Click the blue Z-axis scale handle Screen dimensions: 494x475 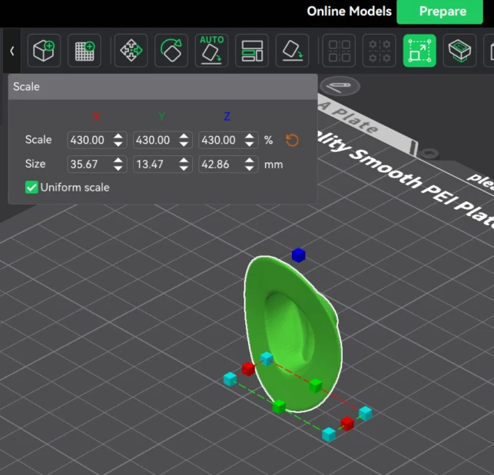coord(298,255)
